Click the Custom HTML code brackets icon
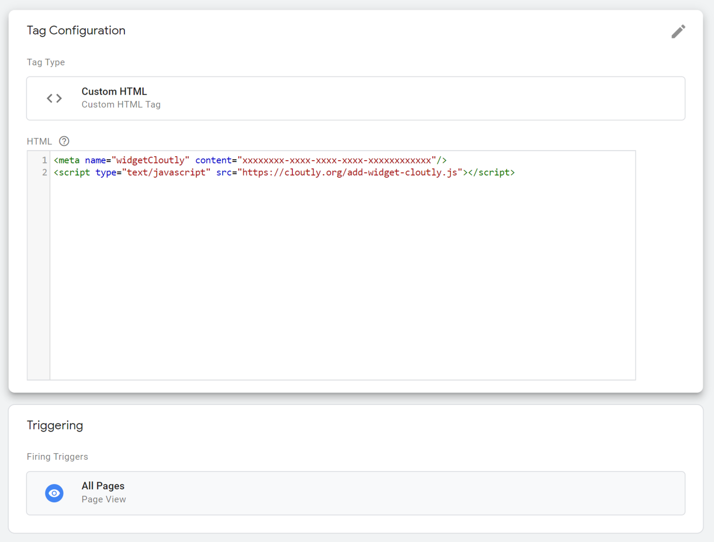This screenshot has height=542, width=714. [x=54, y=98]
